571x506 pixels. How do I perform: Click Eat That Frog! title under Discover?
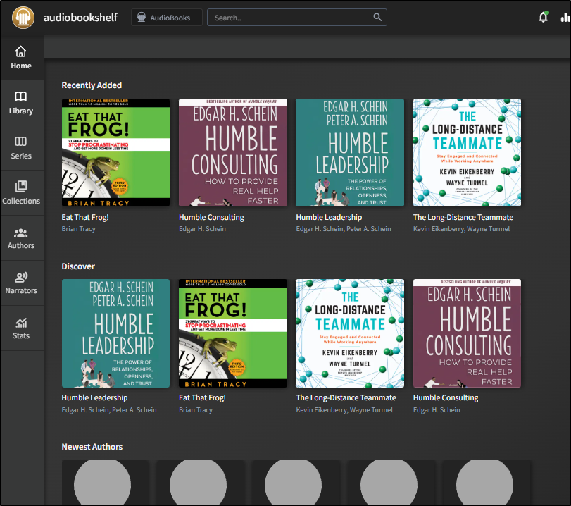(203, 397)
